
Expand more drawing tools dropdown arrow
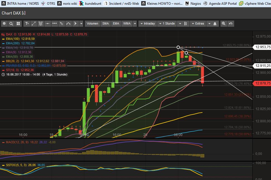click(81, 24)
